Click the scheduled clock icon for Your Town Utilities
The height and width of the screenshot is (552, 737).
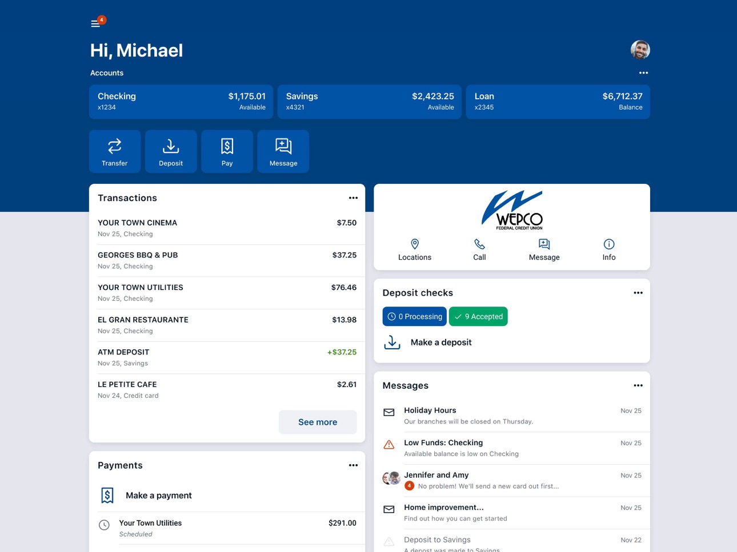104,525
